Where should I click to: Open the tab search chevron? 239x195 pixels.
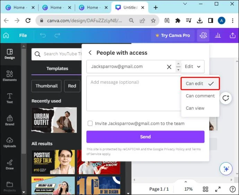[185, 4]
